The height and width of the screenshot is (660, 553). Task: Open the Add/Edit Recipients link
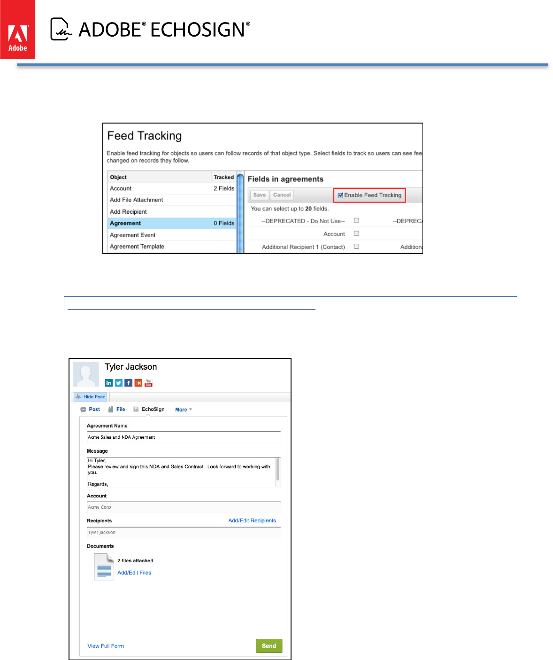click(x=252, y=520)
